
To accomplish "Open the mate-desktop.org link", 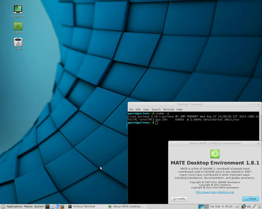I will tap(215, 192).
